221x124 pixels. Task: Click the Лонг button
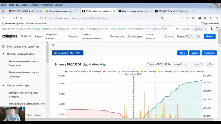[x=183, y=53]
